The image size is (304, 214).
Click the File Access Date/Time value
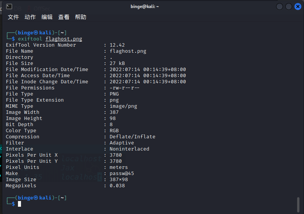148,76
